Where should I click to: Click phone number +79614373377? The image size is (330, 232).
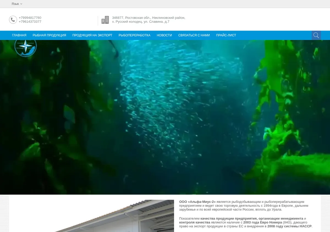pyautogui.click(x=30, y=21)
